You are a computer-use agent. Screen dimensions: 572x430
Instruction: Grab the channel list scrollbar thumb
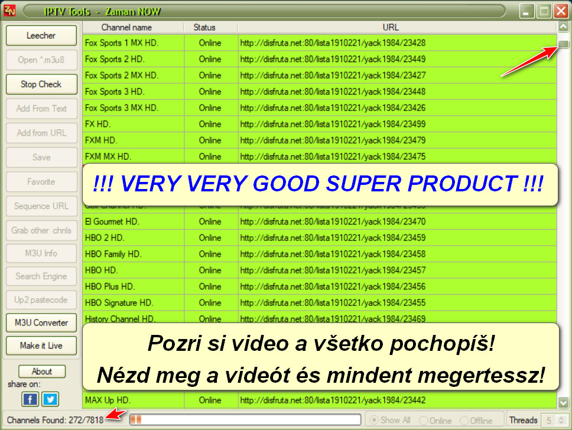coord(563,44)
